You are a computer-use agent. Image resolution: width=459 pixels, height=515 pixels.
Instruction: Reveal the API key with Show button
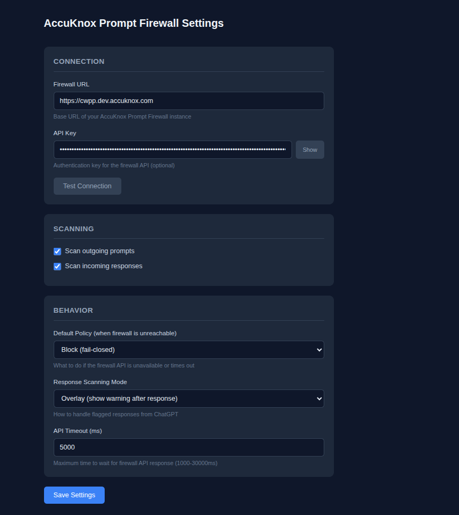[310, 150]
